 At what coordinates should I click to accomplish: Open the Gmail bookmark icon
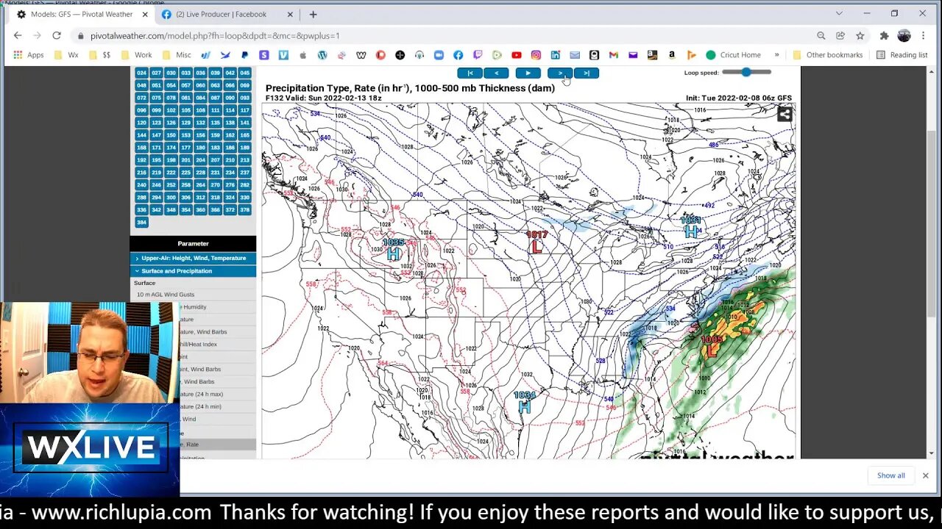pos(613,55)
